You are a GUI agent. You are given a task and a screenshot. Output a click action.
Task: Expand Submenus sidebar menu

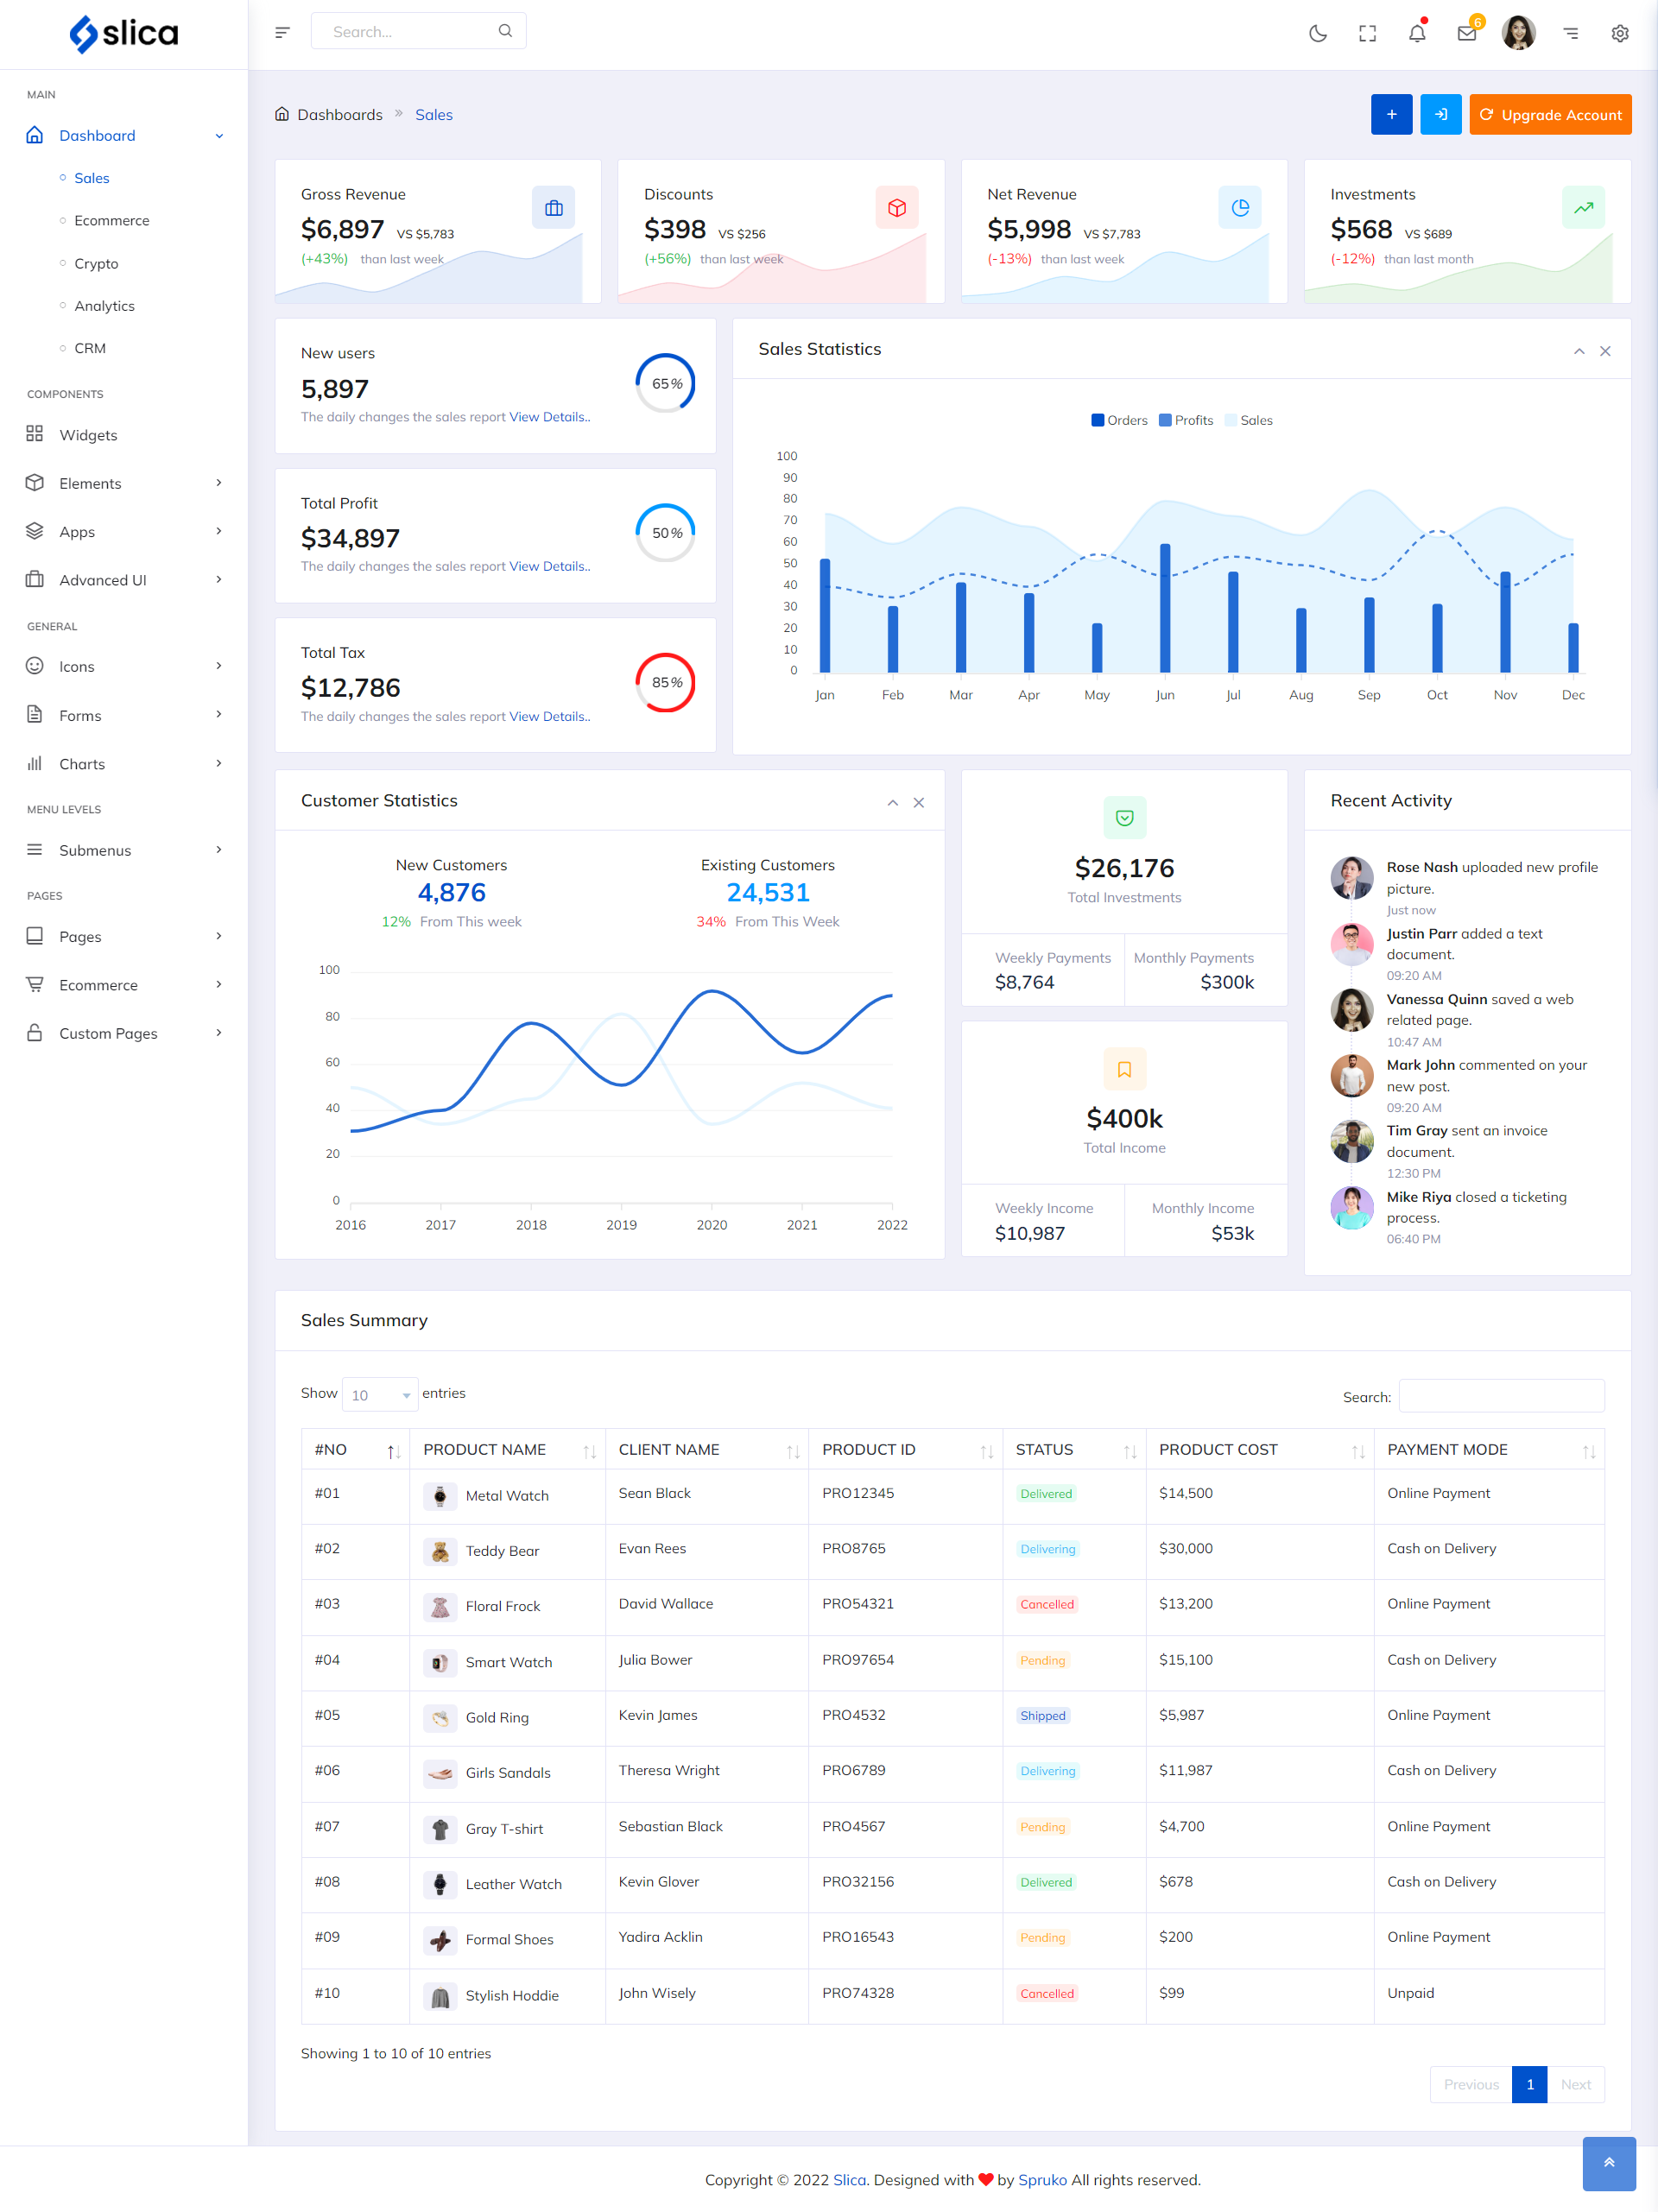click(x=124, y=850)
